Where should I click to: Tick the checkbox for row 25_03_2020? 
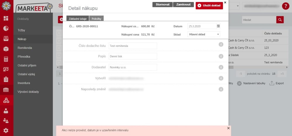[x=59, y=40]
